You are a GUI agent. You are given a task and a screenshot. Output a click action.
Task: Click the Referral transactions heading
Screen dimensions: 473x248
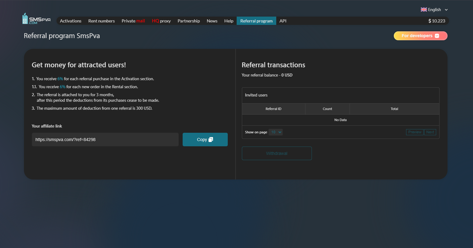273,65
